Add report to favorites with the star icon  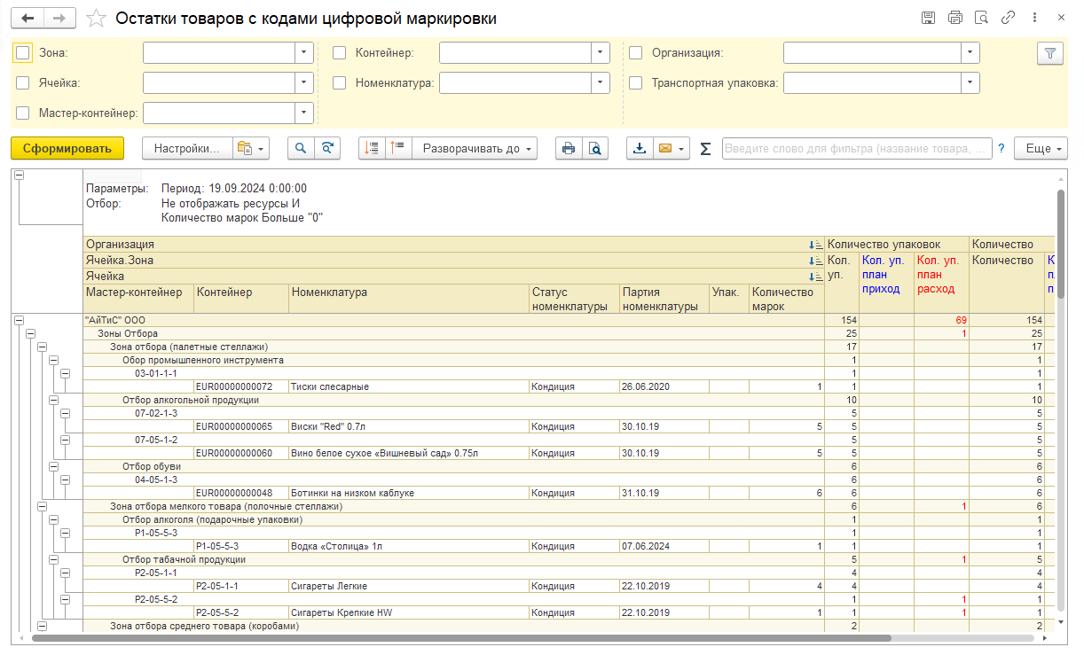[97, 19]
